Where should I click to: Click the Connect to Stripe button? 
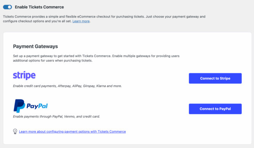pos(215,78)
